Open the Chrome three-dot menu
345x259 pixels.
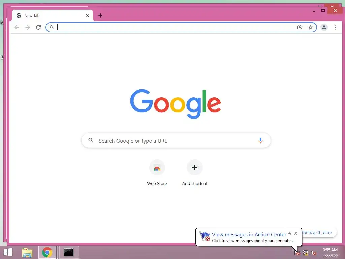335,27
